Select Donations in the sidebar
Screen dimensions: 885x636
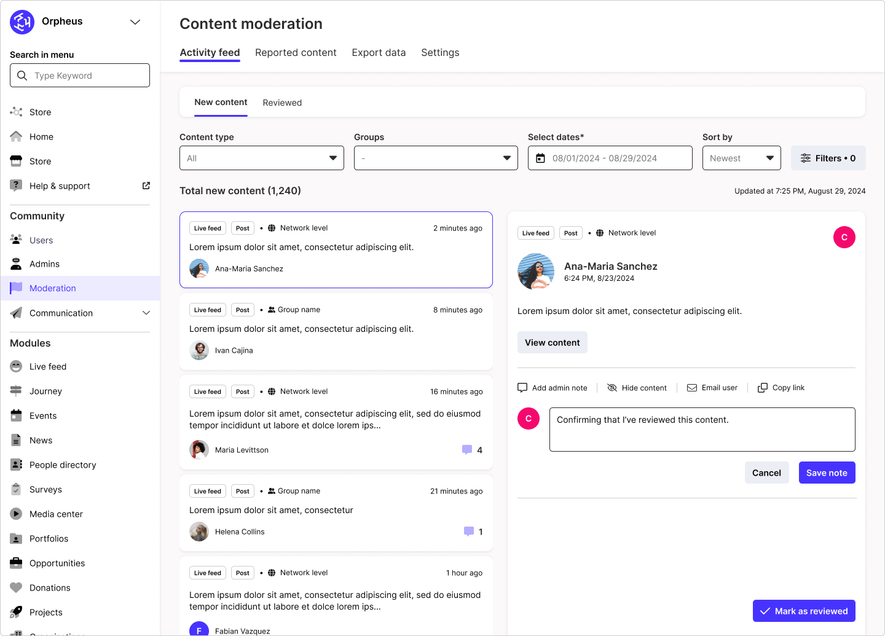click(50, 587)
